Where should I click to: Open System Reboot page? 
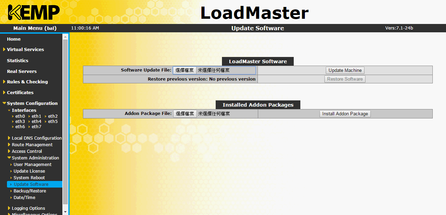tap(29, 178)
